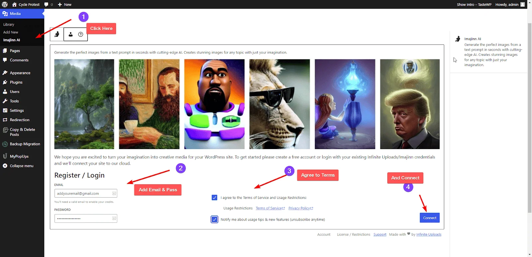Screen dimensions: 532x257
Task: Select Imajinn AI in the Media submenu
Action: (x=12, y=40)
